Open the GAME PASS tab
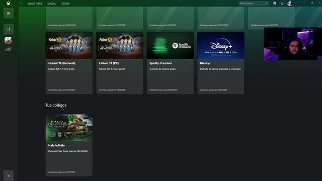The image size is (322, 181). [x=35, y=4]
